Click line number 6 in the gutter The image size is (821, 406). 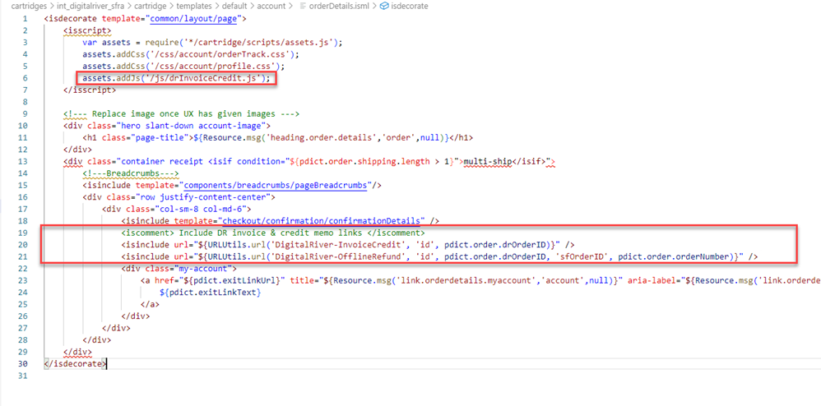(x=26, y=78)
